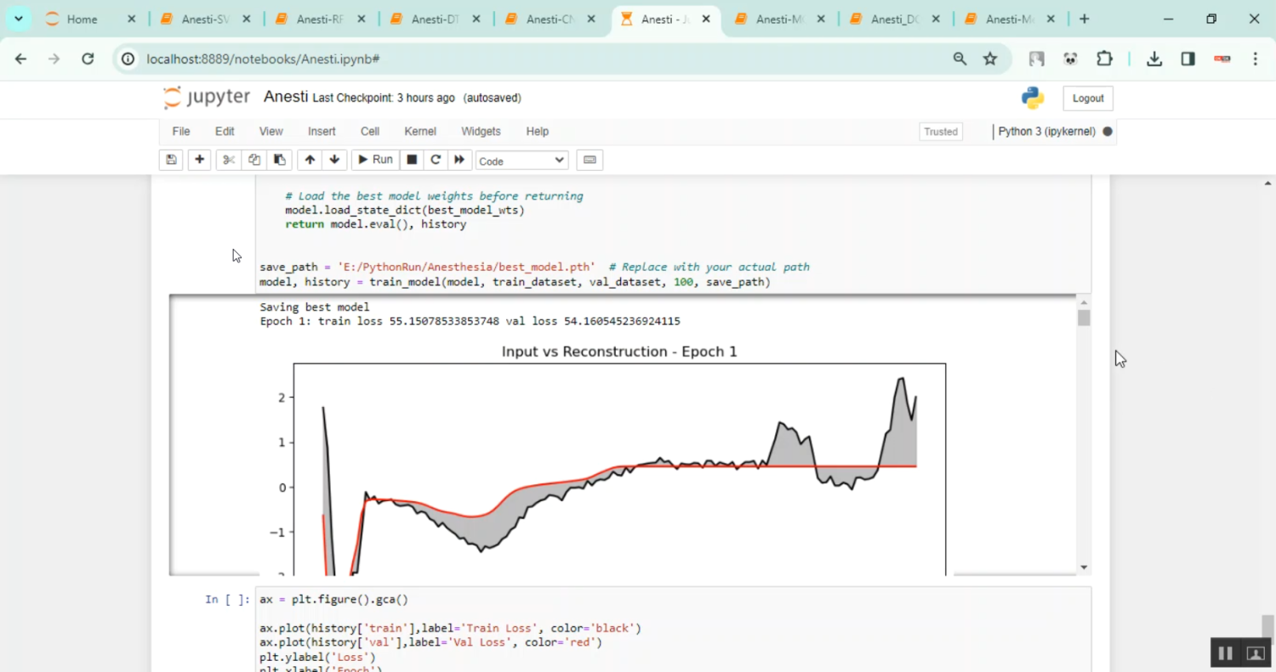
Task: Restart the kernel via the circular arrow icon
Action: coord(435,160)
